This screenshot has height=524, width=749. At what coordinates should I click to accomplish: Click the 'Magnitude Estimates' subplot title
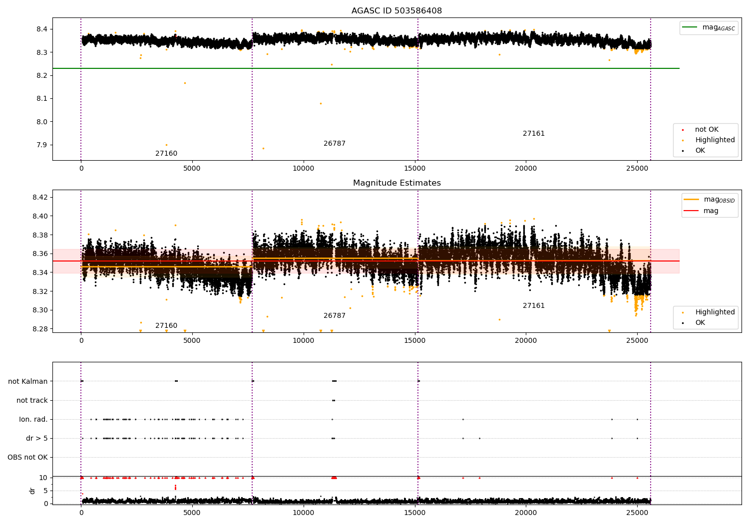click(396, 183)
